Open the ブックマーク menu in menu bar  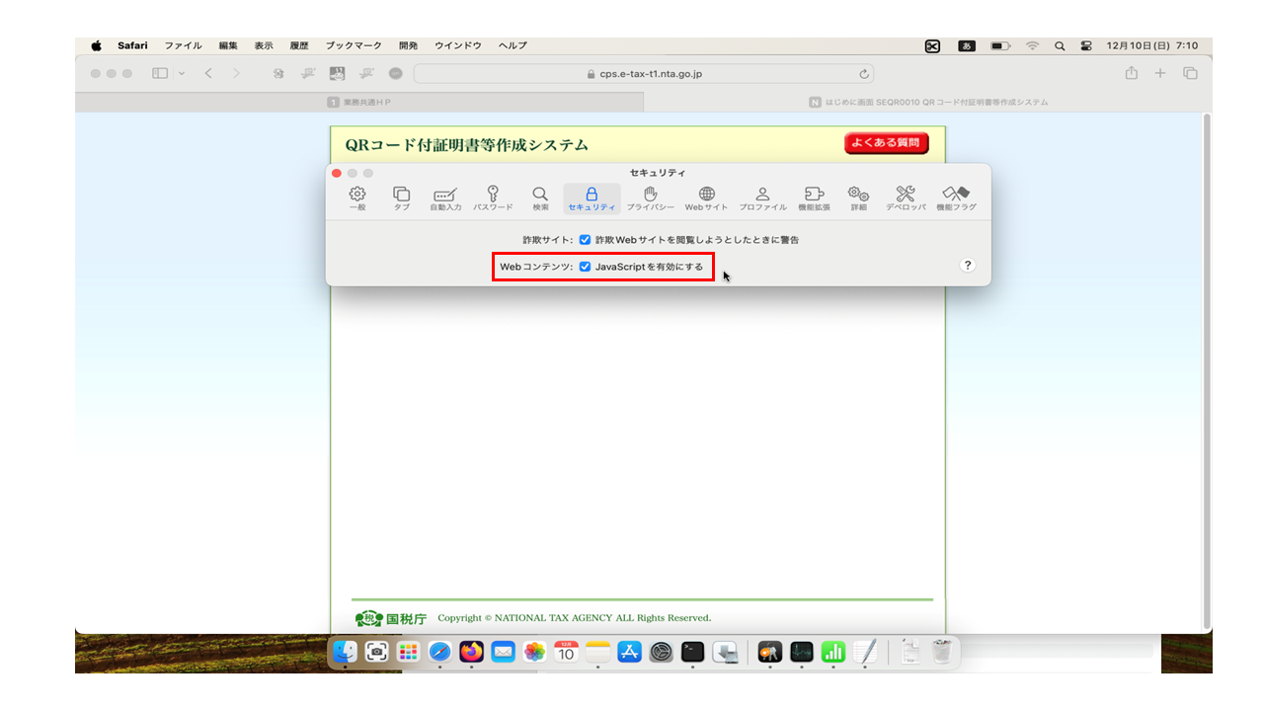pos(354,45)
